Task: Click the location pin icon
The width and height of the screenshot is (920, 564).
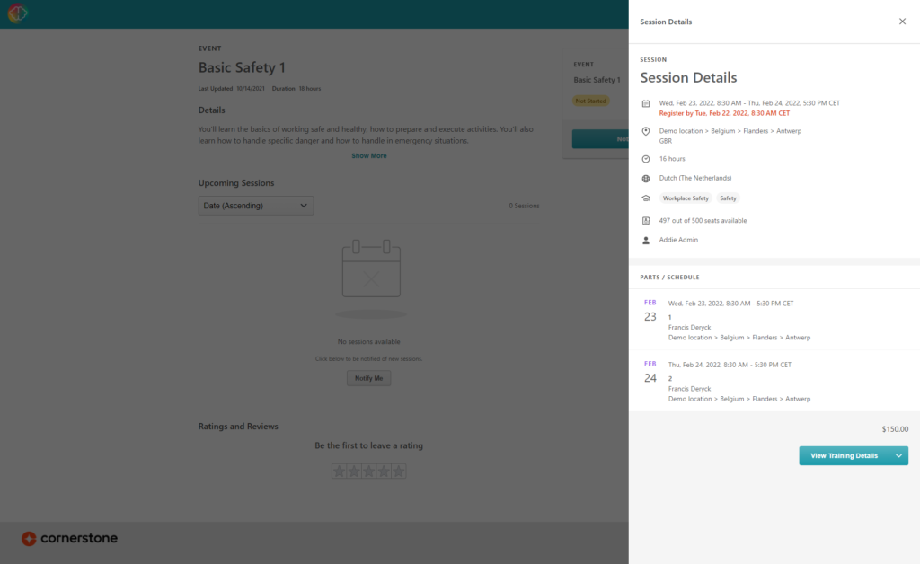Action: coord(646,131)
